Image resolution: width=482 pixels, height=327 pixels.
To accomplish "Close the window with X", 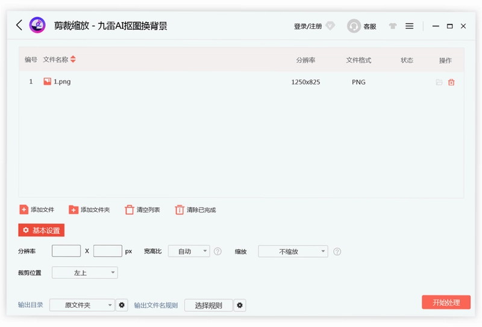I will pos(463,26).
